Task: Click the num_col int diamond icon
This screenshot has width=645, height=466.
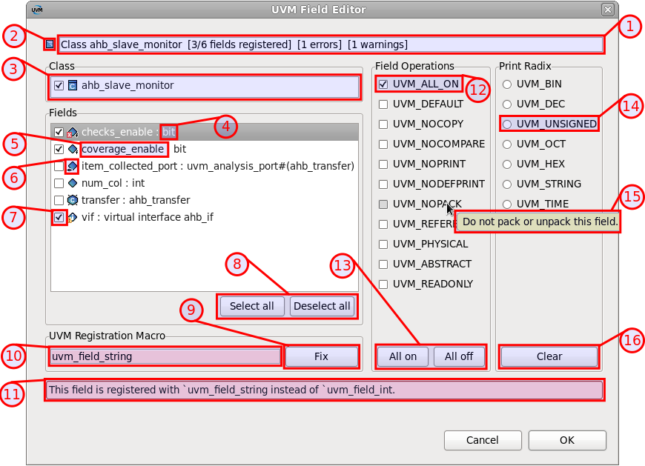Action: [x=72, y=183]
